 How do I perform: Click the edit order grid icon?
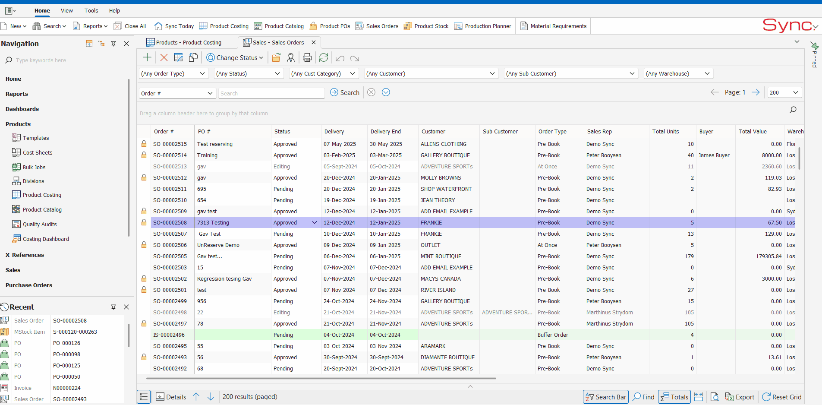(x=178, y=57)
